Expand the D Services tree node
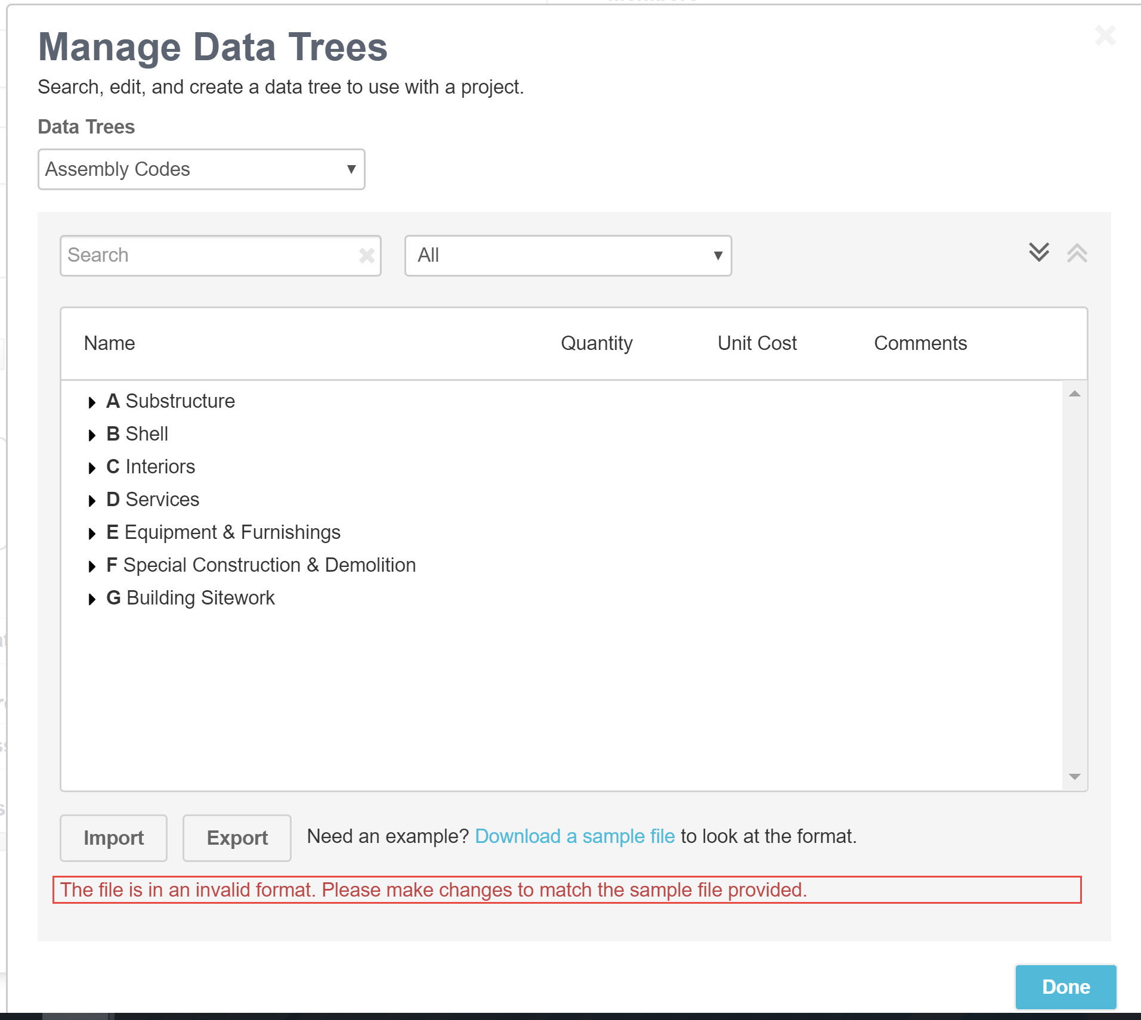This screenshot has width=1141, height=1020. click(x=92, y=501)
